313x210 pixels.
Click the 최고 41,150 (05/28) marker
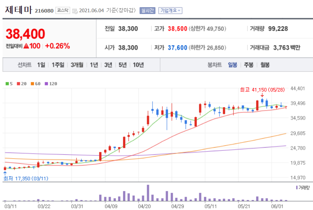262,90
